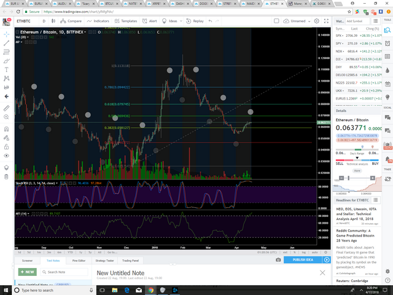Open prediction and measurement tools
The image size is (393, 295).
7,87
